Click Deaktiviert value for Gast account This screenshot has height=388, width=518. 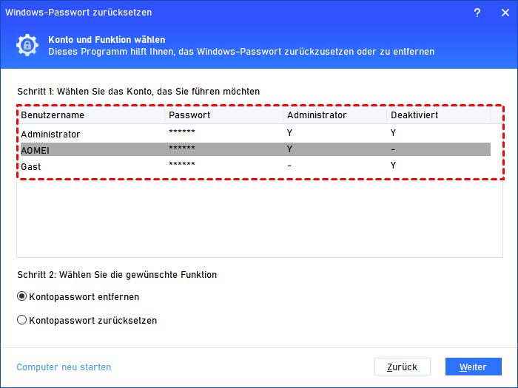tap(394, 166)
